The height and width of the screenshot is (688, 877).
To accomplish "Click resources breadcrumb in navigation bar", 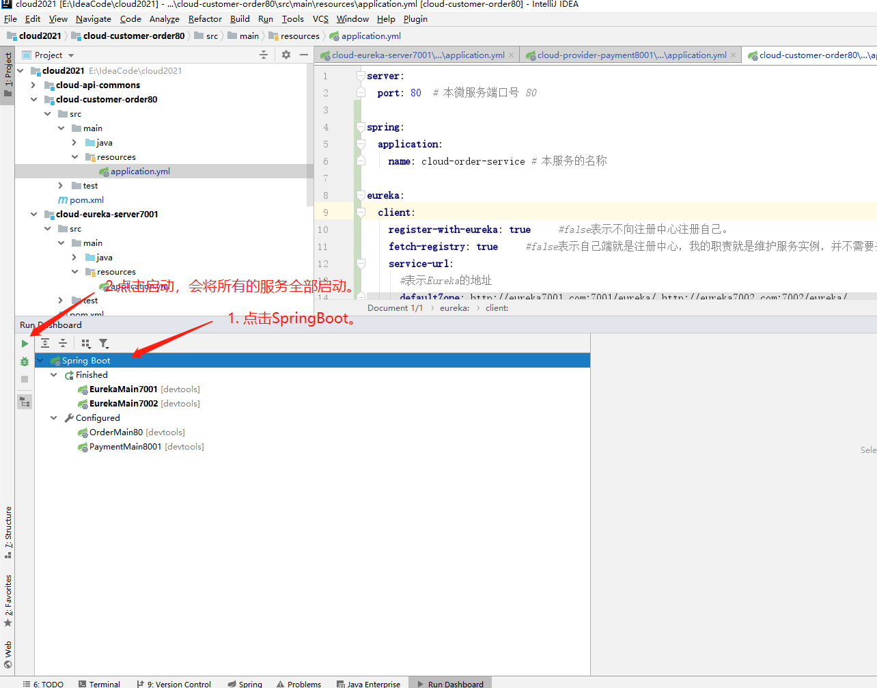I will 294,36.
